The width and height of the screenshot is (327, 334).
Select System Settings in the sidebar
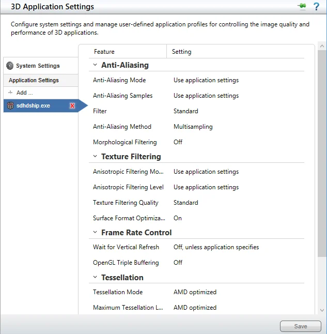(x=41, y=66)
